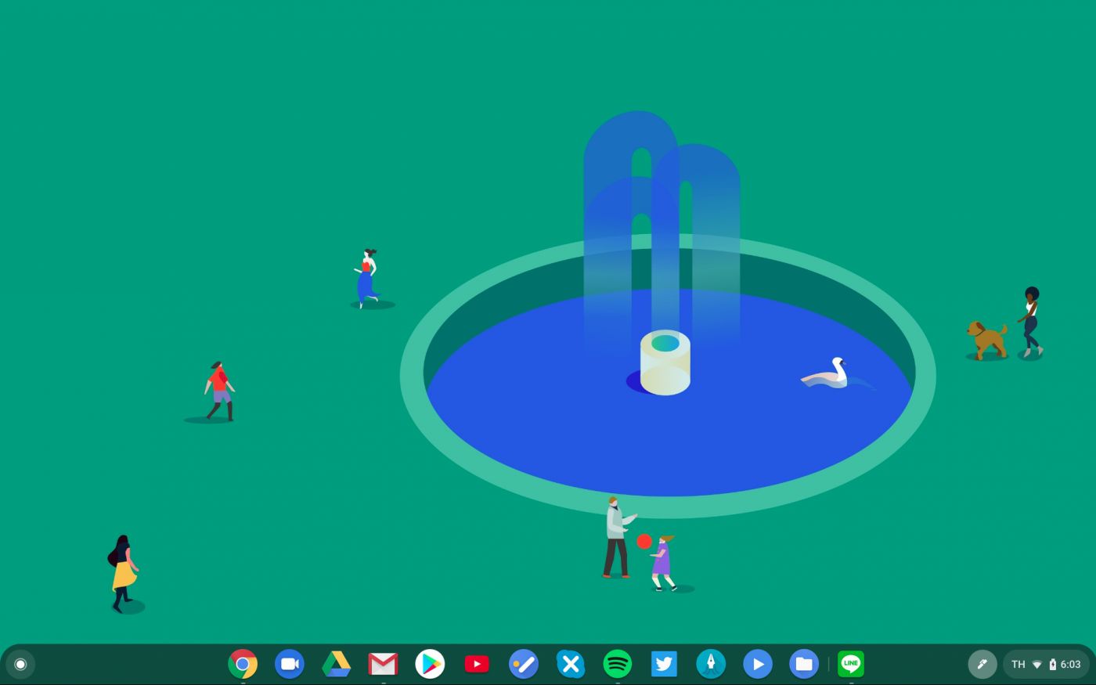Launch the LINE messenger app
1096x685 pixels.
pos(851,664)
